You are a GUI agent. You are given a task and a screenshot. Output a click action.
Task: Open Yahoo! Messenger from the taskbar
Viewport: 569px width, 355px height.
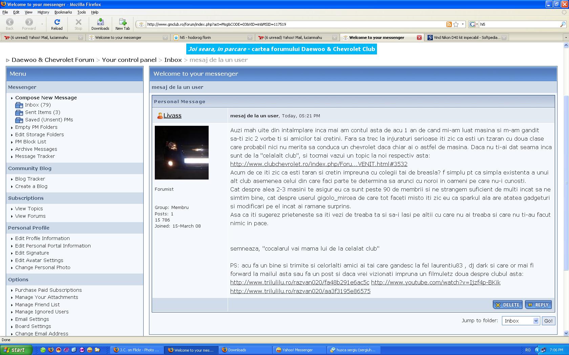(x=297, y=350)
